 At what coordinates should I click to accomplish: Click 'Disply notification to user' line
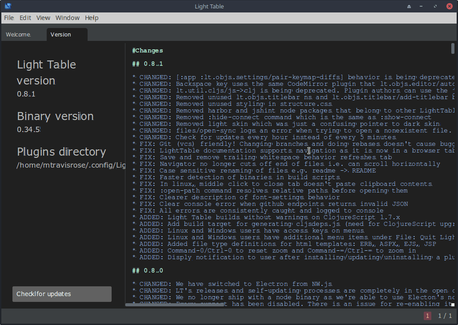tap(293, 257)
